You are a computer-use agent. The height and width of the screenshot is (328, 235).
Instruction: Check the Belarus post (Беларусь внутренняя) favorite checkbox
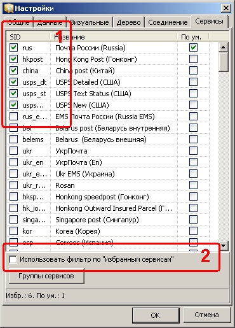tap(14, 127)
